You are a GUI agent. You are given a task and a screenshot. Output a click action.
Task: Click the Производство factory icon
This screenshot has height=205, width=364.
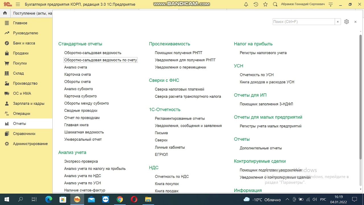coord(7,83)
